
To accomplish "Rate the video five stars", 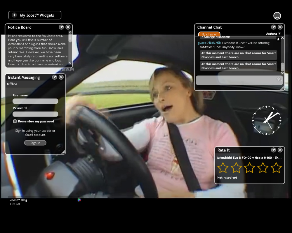I will [276, 167].
